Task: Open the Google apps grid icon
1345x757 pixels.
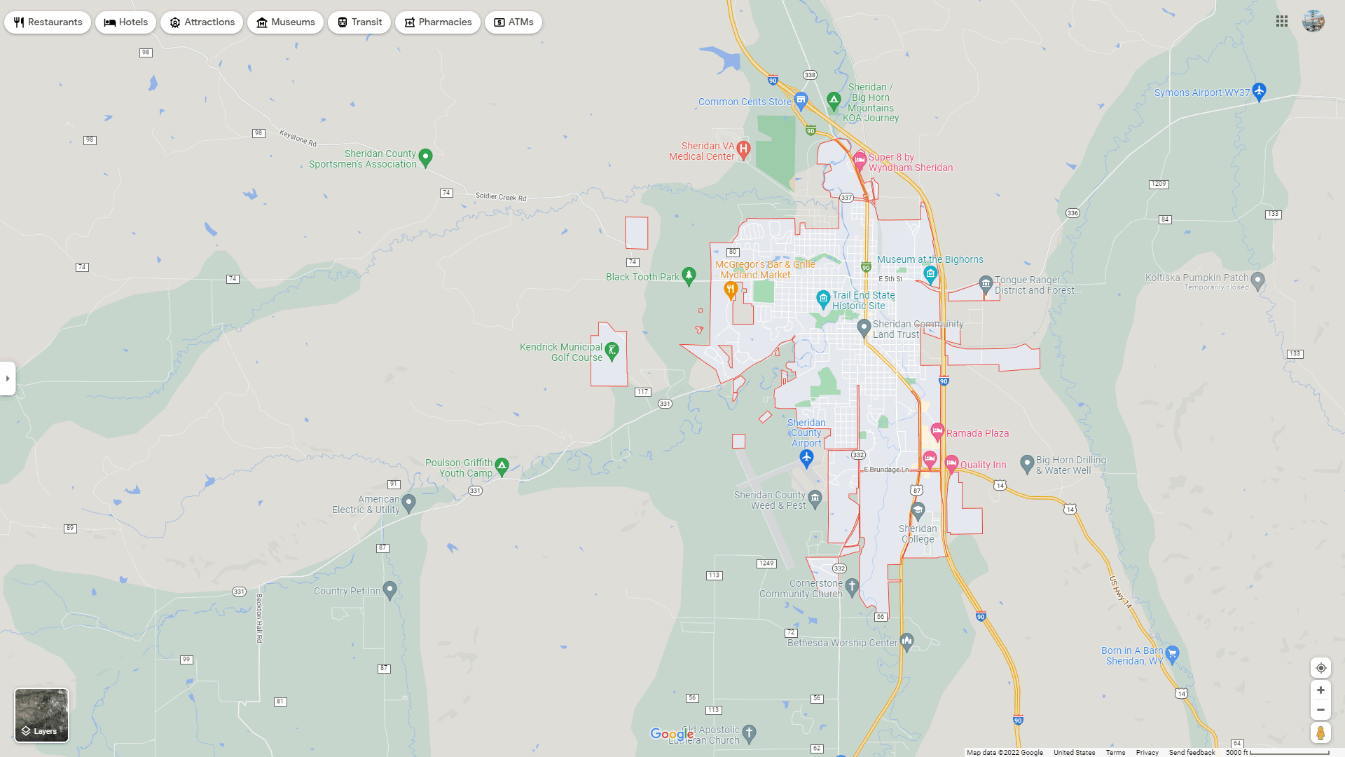Action: [x=1282, y=21]
